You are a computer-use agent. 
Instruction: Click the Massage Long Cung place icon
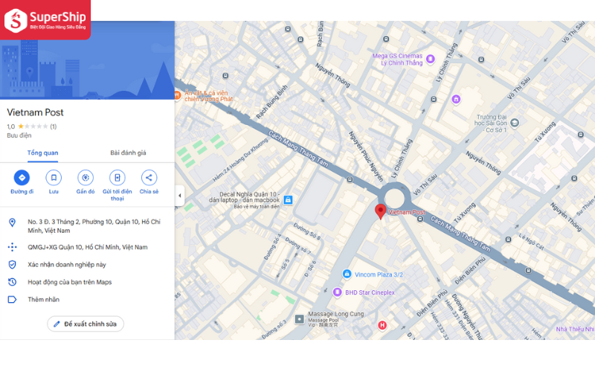click(300, 319)
